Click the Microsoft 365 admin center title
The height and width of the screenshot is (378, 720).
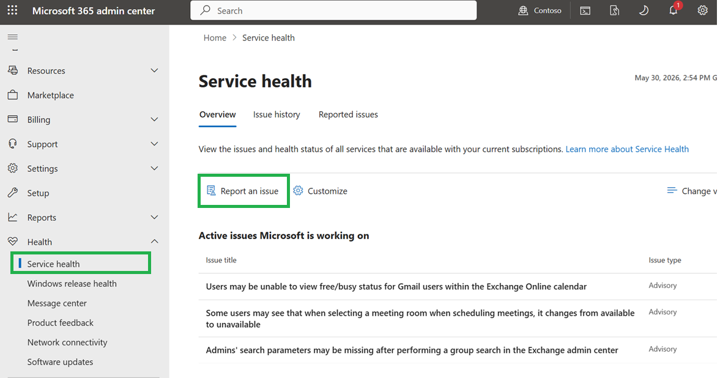tap(93, 10)
